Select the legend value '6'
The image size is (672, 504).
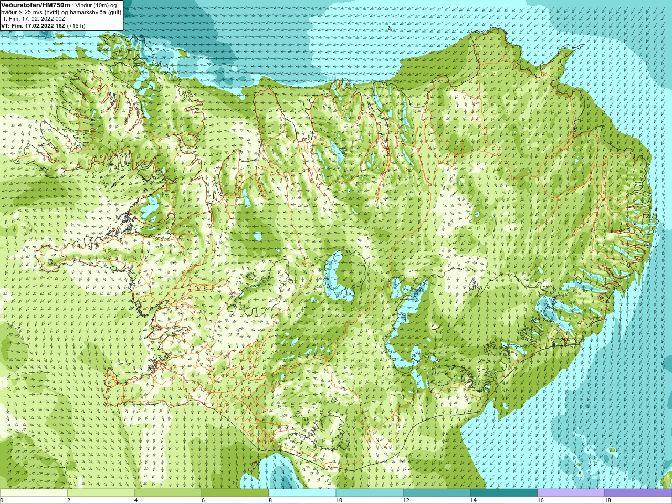203,500
